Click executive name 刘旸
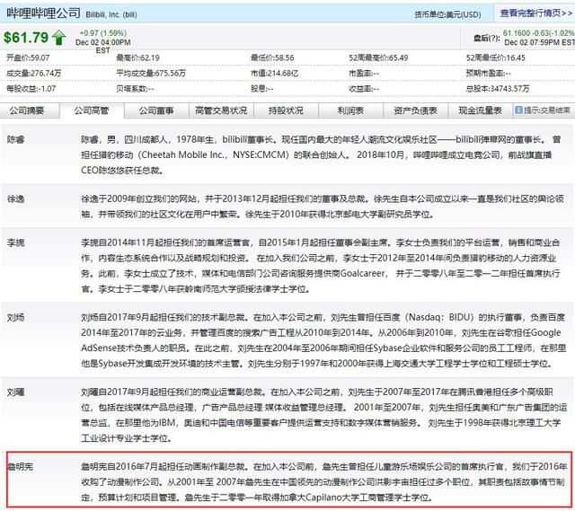The image size is (575, 511). point(16,317)
